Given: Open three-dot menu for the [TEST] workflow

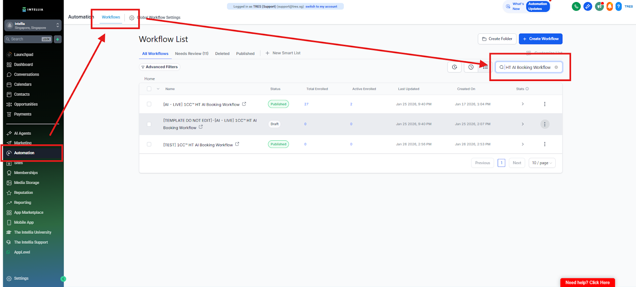Looking at the screenshot, I should (x=545, y=144).
